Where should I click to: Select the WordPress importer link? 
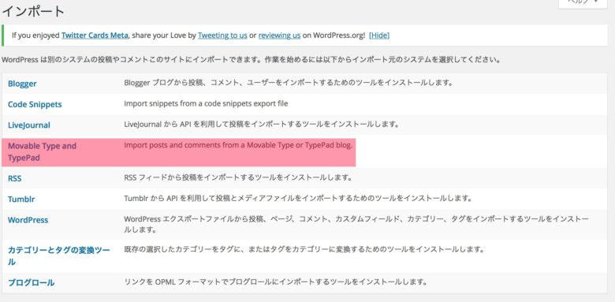[28, 220]
